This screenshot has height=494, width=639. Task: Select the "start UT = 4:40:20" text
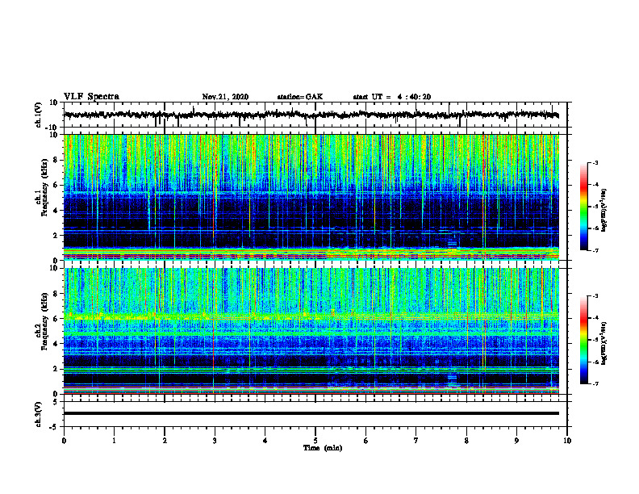coord(391,97)
